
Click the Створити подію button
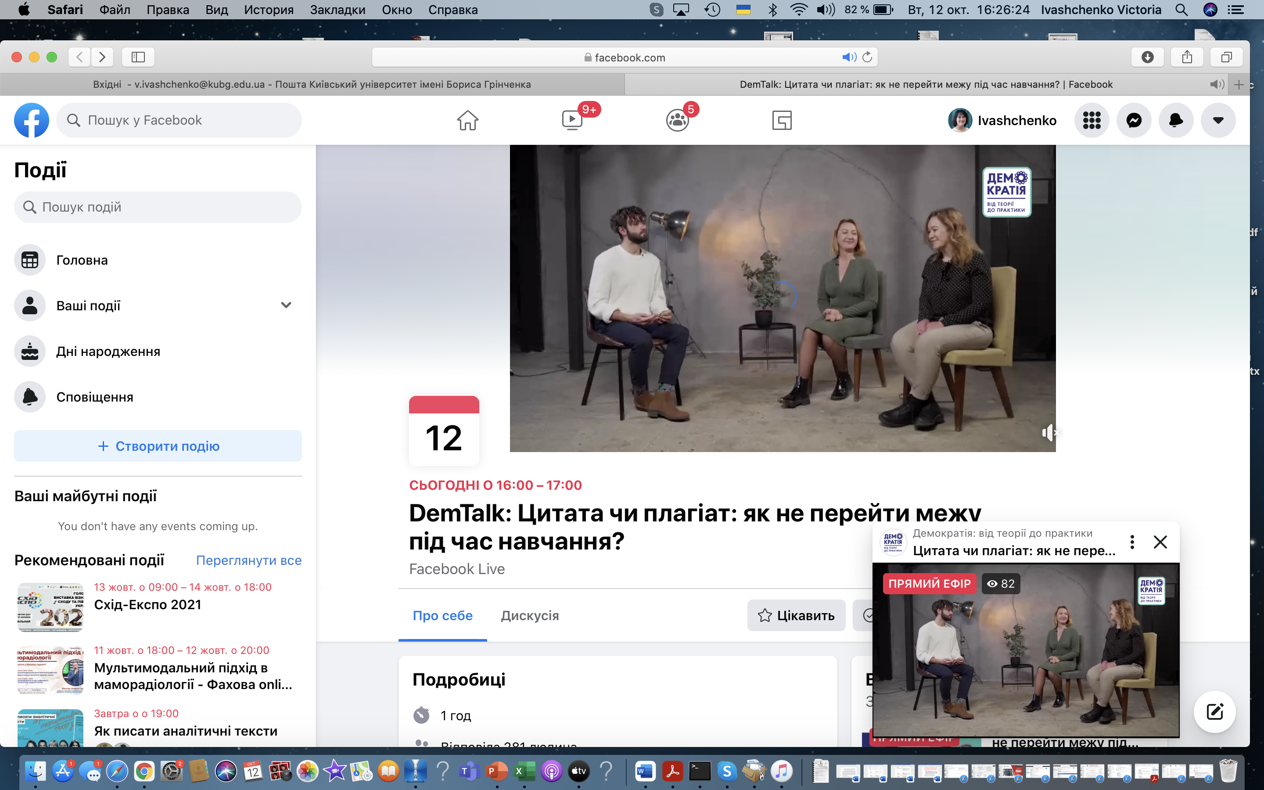click(x=158, y=446)
